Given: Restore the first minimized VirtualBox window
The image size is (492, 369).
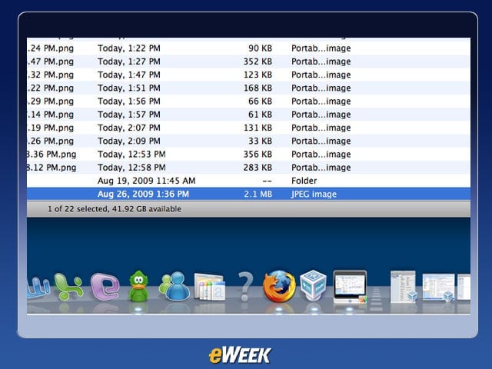Looking at the screenshot, I should point(404,287).
